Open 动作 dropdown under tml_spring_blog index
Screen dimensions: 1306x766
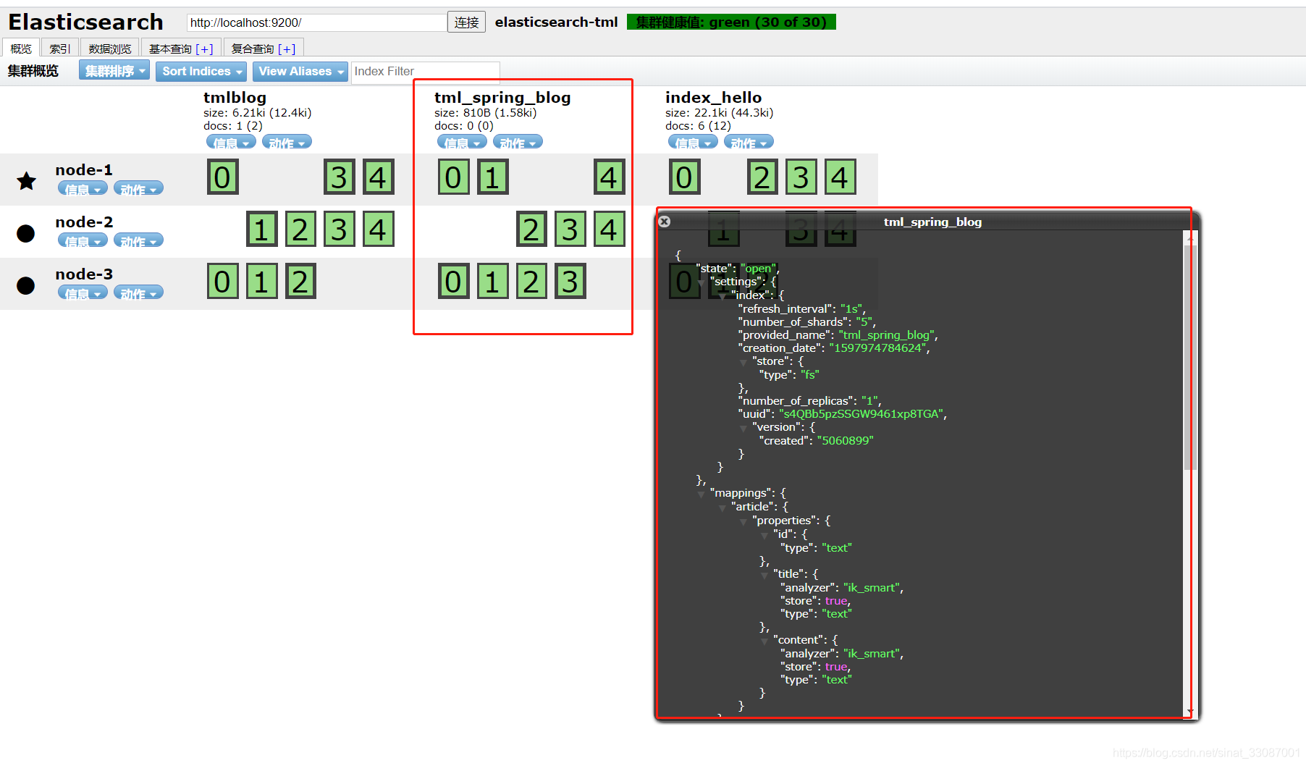click(x=518, y=143)
